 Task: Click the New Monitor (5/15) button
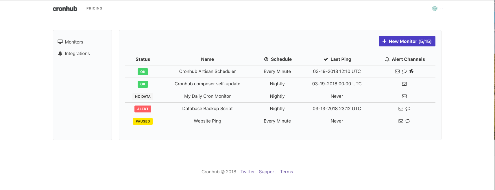coord(407,41)
